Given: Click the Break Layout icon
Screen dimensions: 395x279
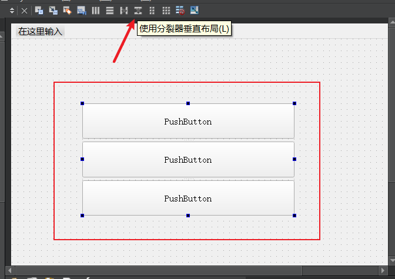Looking at the screenshot, I should pos(180,11).
